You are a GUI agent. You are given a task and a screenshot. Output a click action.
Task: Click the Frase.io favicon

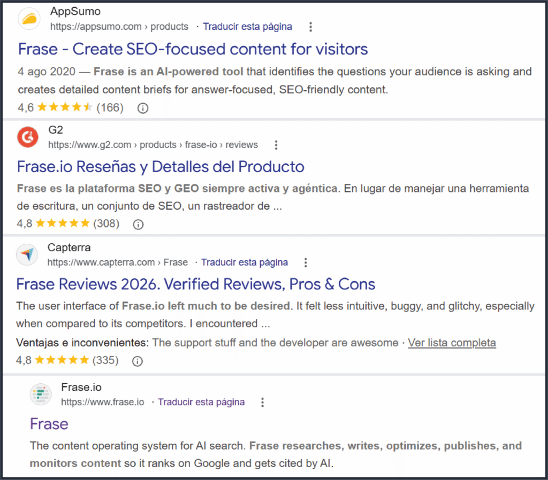click(x=41, y=394)
